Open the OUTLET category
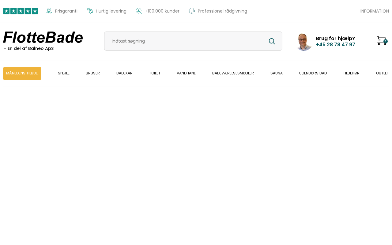Screen dimensions: 392x245 383,73
